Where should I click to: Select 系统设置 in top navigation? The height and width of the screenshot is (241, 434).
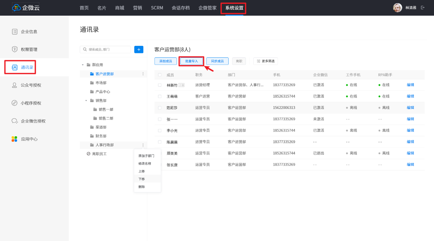click(x=234, y=8)
